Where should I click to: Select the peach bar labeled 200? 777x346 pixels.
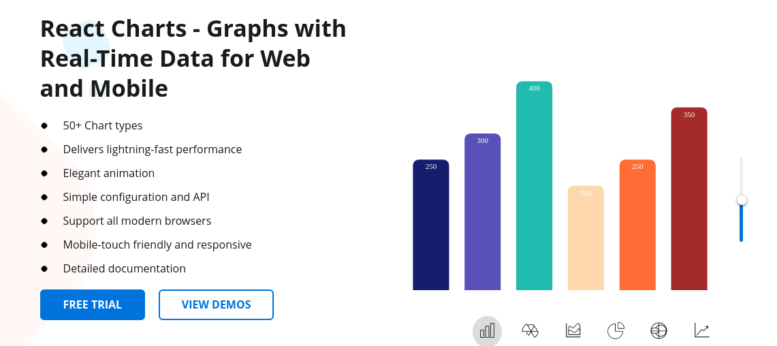click(x=586, y=240)
